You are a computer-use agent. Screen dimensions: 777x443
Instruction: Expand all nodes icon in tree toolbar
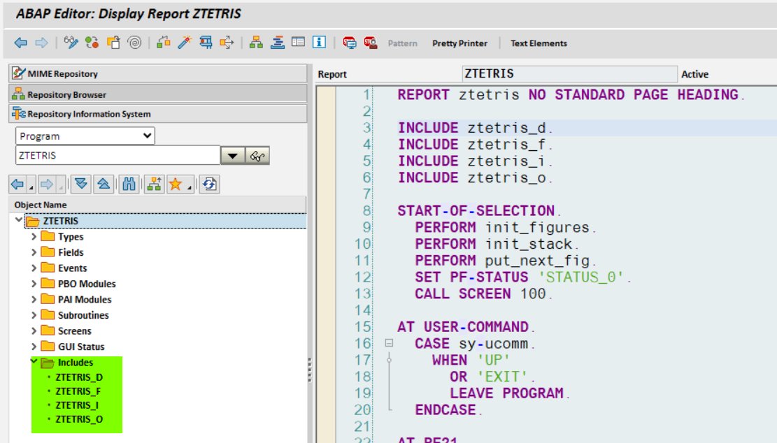pos(80,184)
